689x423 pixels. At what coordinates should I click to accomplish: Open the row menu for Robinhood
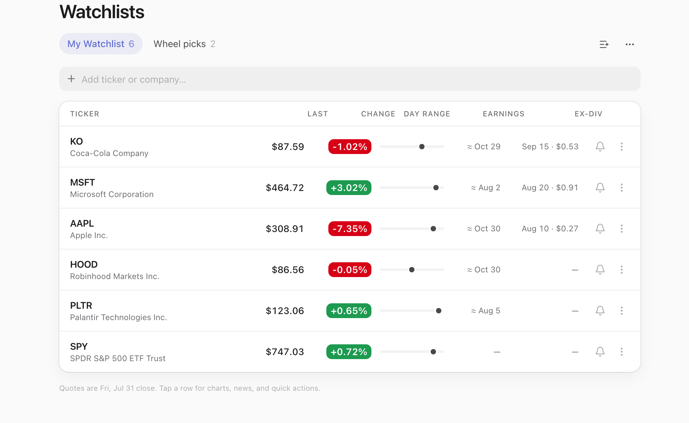point(622,270)
